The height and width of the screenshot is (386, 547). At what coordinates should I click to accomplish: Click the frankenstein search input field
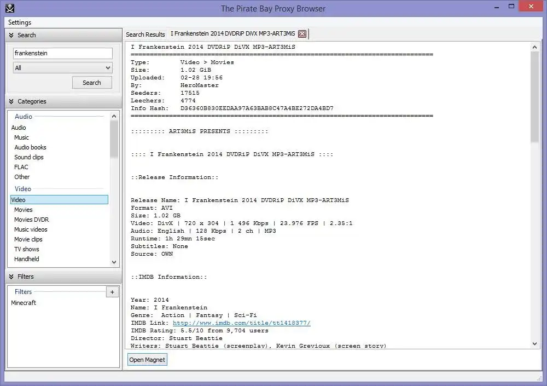63,53
